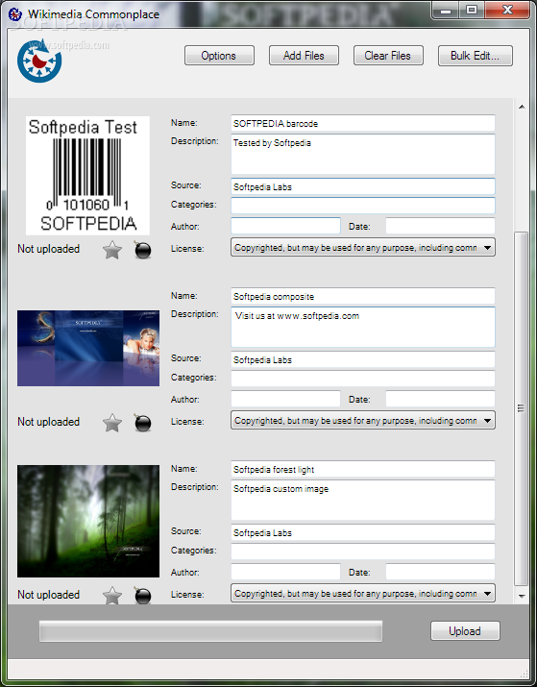Viewport: 537px width, 687px height.
Task: Click Clear Files button
Action: tap(388, 56)
